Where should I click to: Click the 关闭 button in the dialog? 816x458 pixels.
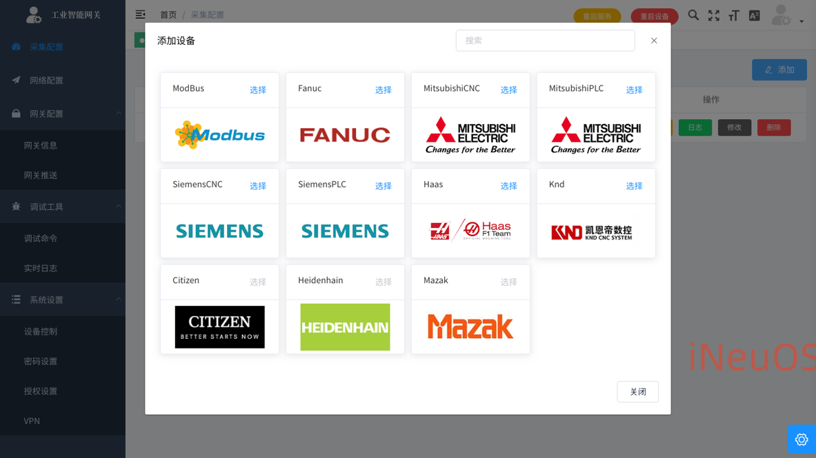(x=637, y=391)
